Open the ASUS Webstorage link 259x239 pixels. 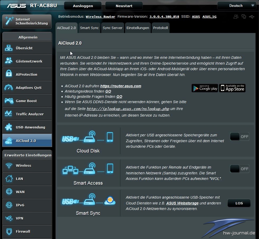click(182, 203)
